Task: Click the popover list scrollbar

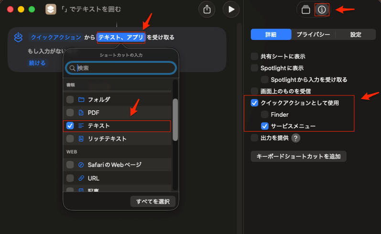Action: pos(175,120)
